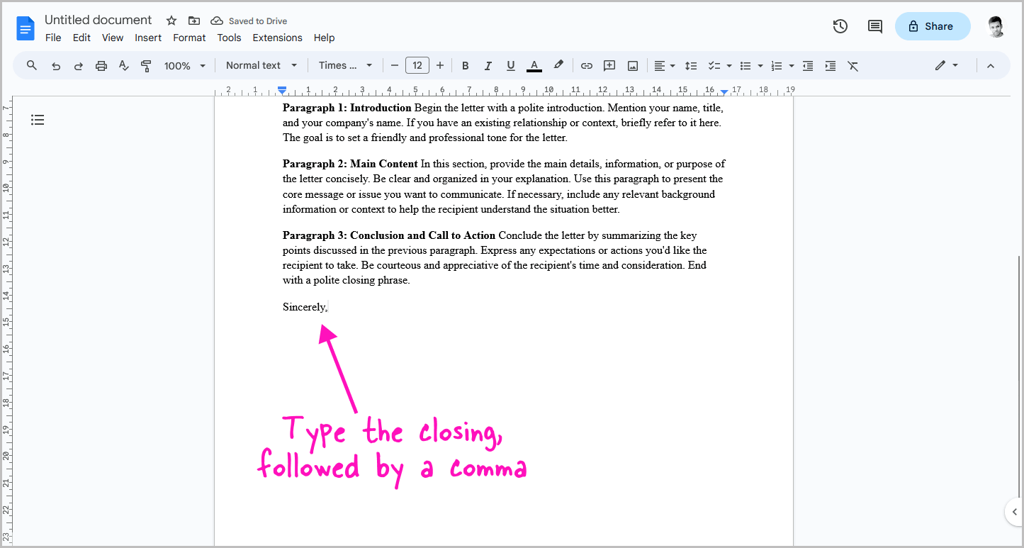
Task: Show the document outline
Action: [x=38, y=120]
